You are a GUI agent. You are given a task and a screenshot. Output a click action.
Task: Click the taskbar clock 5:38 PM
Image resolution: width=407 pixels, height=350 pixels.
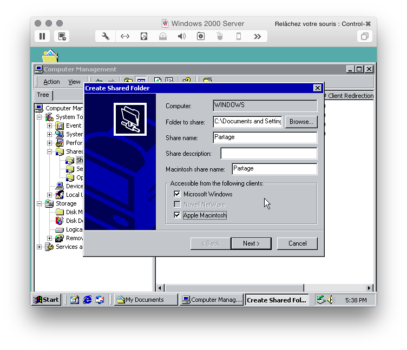click(356, 300)
